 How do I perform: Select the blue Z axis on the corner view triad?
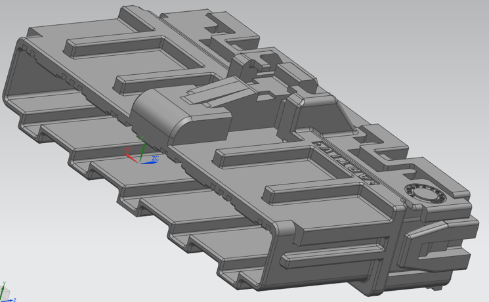(9, 299)
